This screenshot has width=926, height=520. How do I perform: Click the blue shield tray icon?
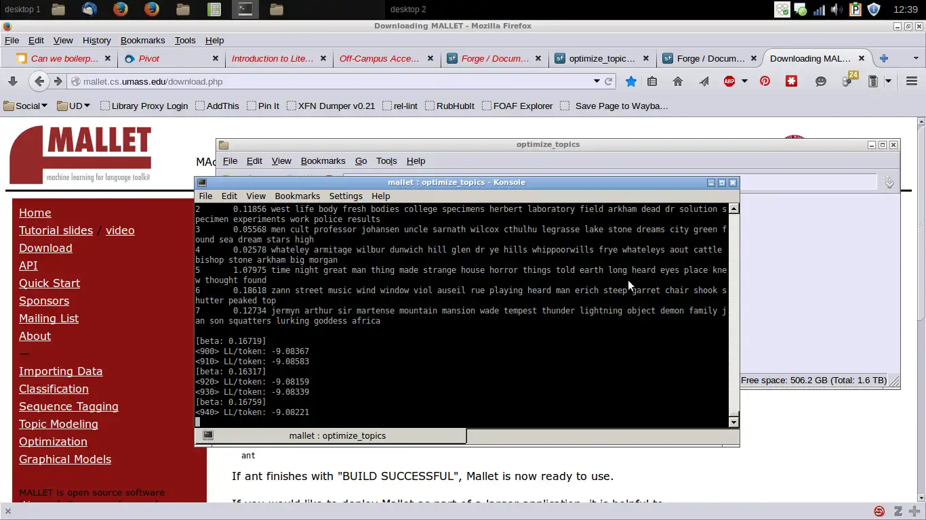point(874,9)
